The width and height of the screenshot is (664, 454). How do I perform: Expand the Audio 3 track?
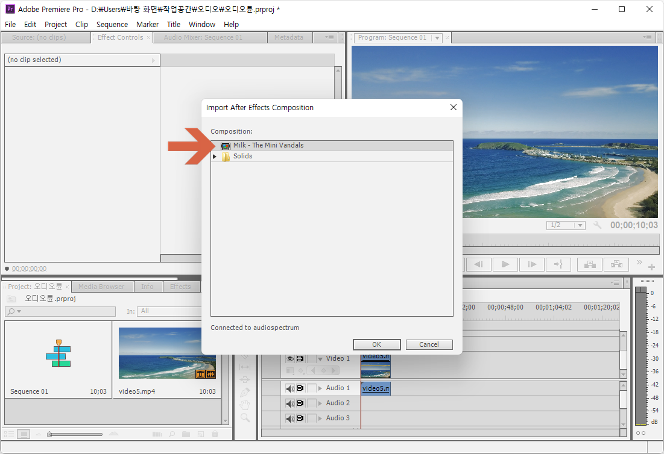tap(320, 418)
